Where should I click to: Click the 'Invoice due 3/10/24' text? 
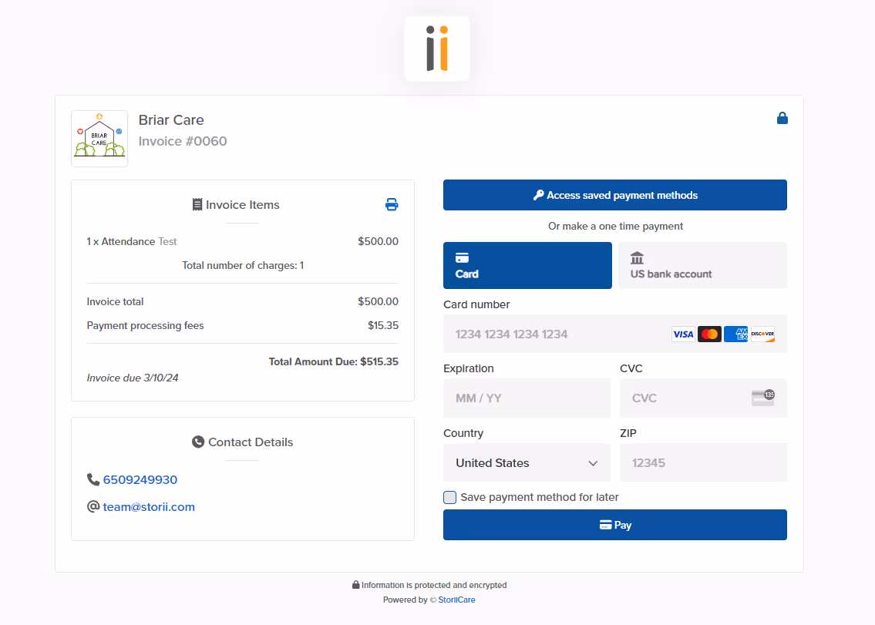click(133, 378)
